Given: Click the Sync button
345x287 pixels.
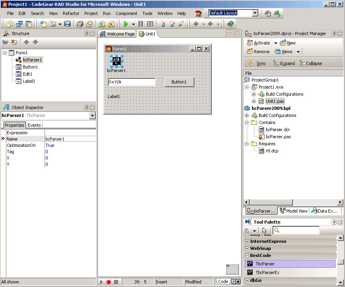Looking at the screenshot, I should [x=257, y=63].
